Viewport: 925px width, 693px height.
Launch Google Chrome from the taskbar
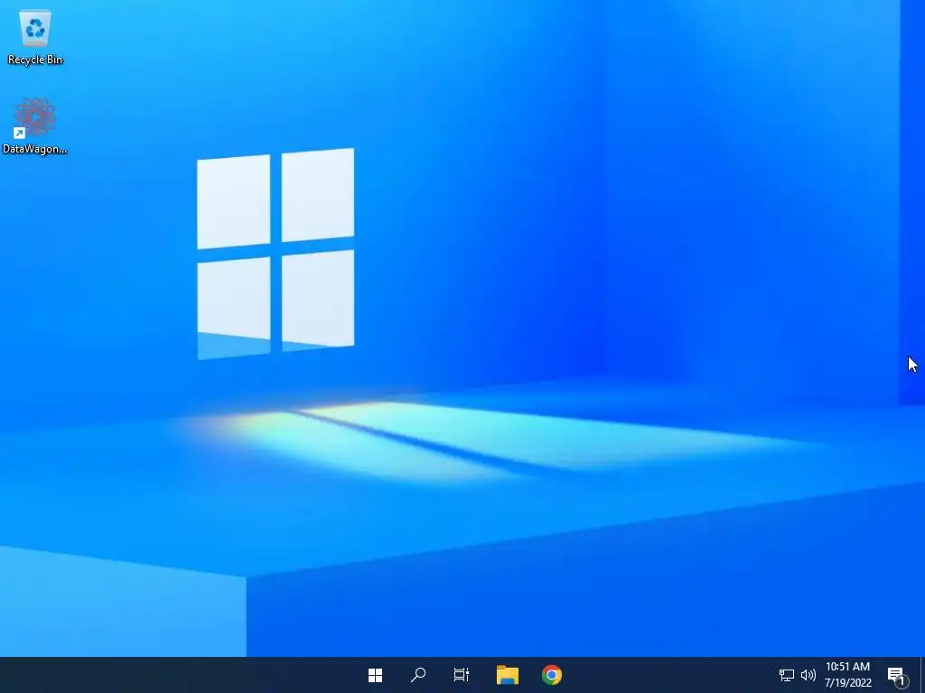tap(552, 675)
